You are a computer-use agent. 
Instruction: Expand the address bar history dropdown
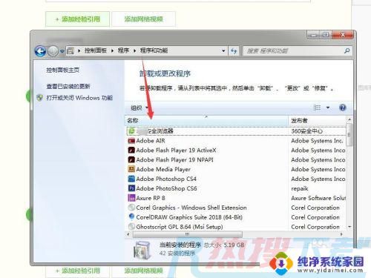click(x=223, y=51)
